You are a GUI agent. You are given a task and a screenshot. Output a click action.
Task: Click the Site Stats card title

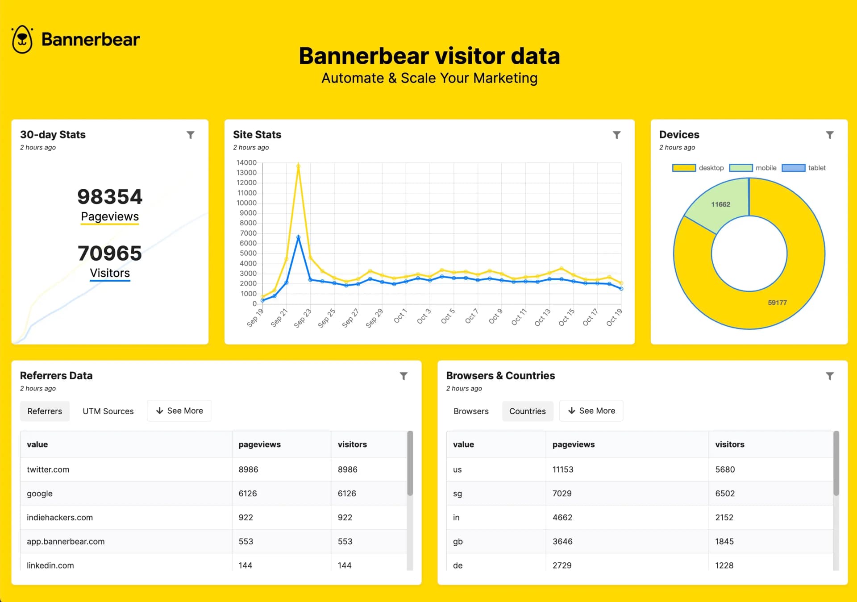pyautogui.click(x=257, y=135)
